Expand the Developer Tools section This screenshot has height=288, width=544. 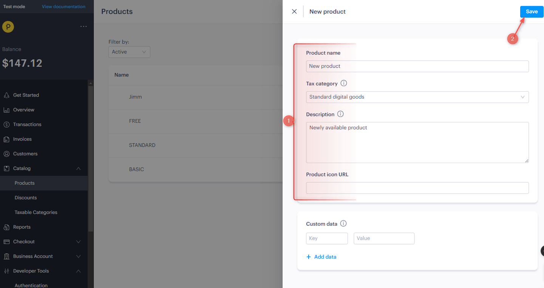[78, 271]
